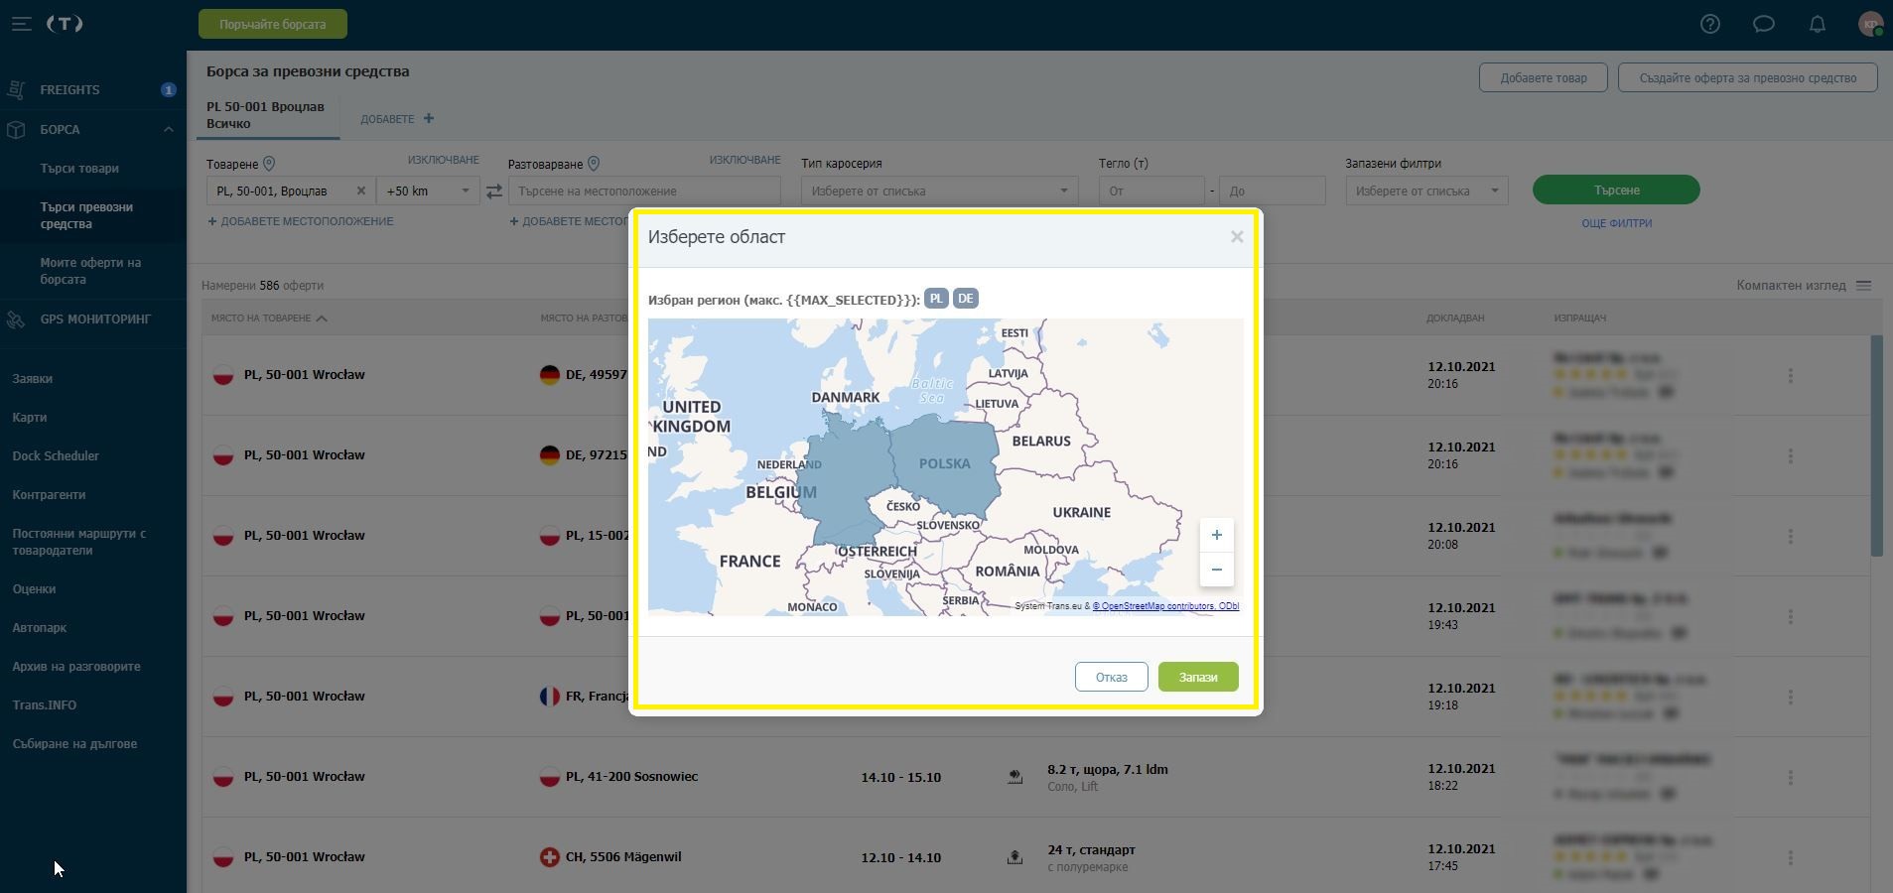The image size is (1893, 893).
Task: Open the notifications bell icon
Action: 1817,25
